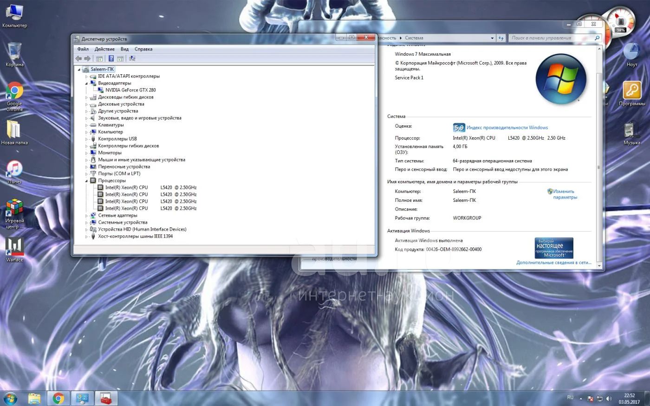Viewport: 650px width, 406px height.
Task: Open Chrome from the taskbar
Action: coord(58,398)
